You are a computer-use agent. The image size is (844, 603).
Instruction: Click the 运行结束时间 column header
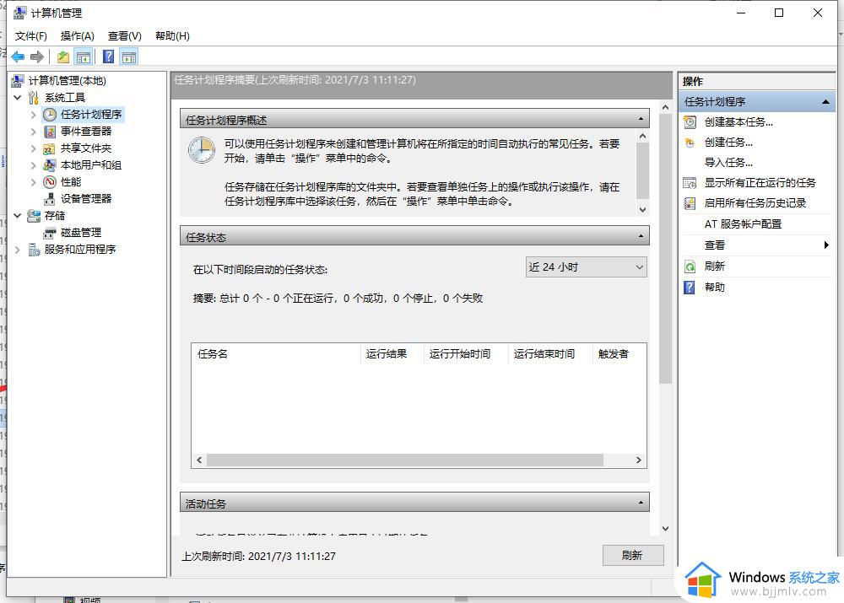point(550,354)
